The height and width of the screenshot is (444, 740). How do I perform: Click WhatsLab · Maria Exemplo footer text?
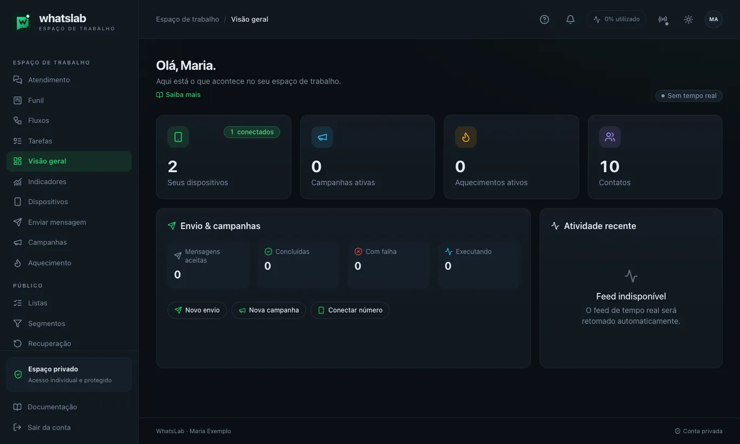pyautogui.click(x=193, y=432)
